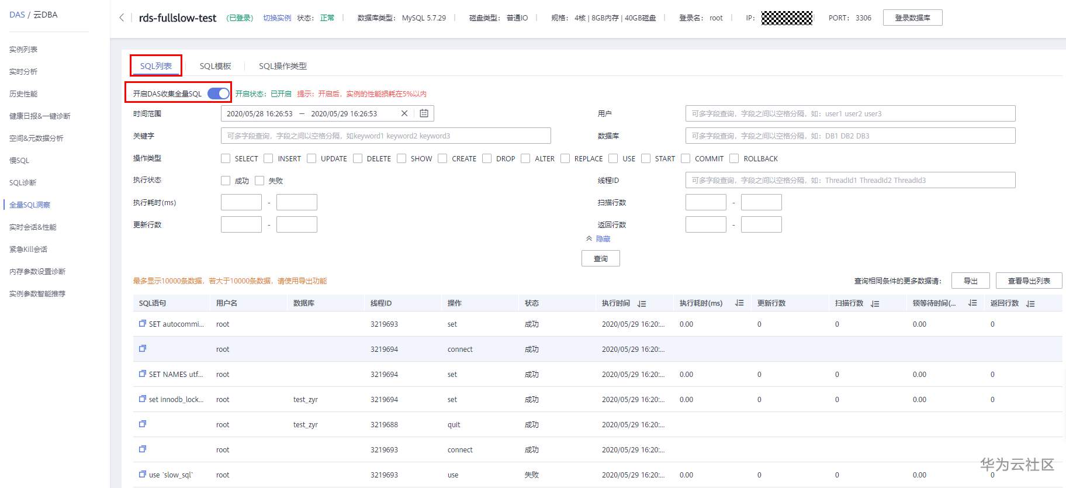Select 全量SQL洞察 in the sidebar
Screen dimensions: 1066x488
click(30, 205)
